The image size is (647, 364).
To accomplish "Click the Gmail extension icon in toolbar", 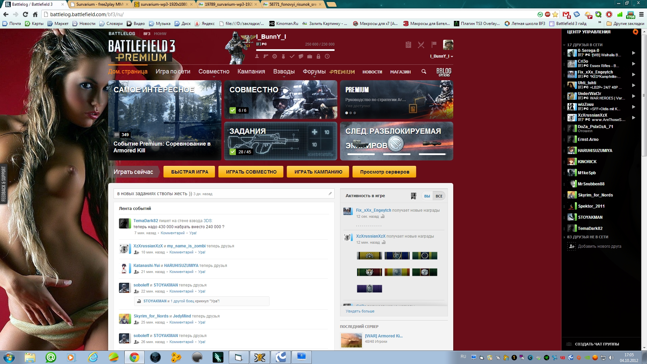I will pyautogui.click(x=566, y=14).
